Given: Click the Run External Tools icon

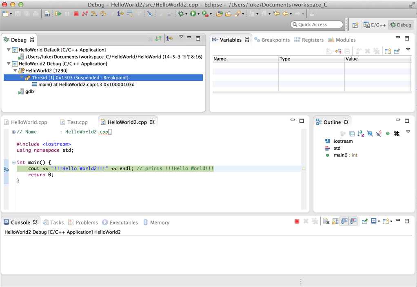Looking at the screenshot, I should click(x=205, y=13).
